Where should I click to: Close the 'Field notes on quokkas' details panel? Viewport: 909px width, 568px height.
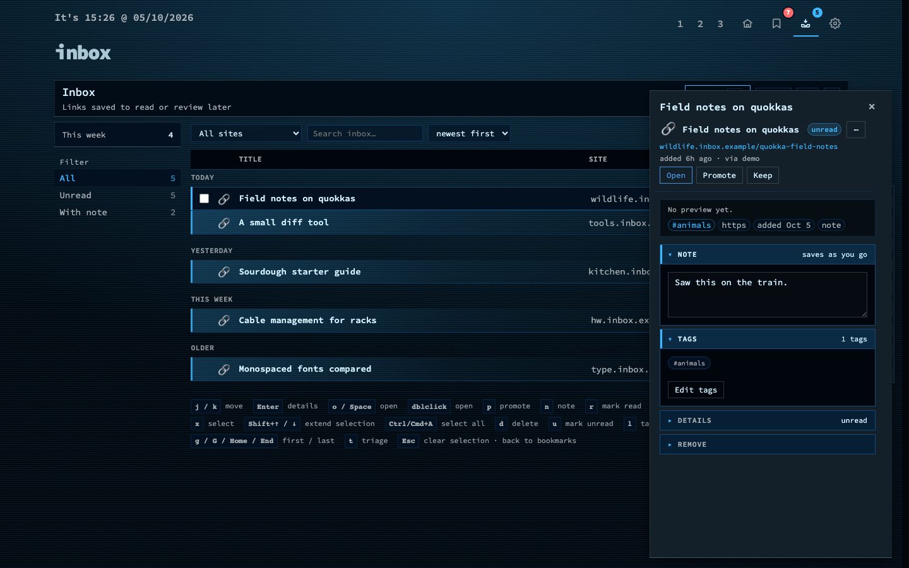tap(872, 107)
